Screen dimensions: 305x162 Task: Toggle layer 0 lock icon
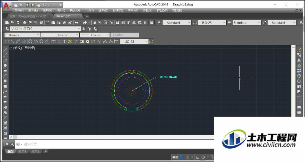25,29
